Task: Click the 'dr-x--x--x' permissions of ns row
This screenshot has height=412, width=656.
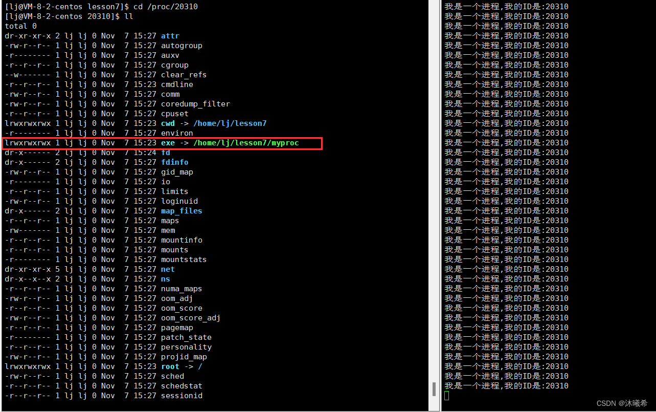Action: 28,279
